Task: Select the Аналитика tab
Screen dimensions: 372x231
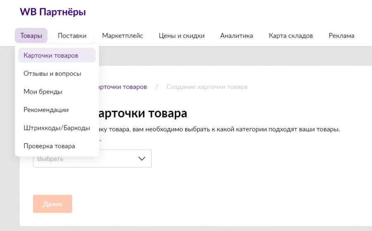Action: 236,35
